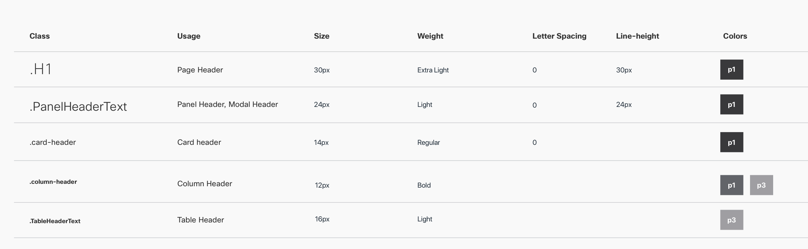The width and height of the screenshot is (808, 249).
Task: Click the .PanelHeaderText class name
Action: [x=78, y=107]
